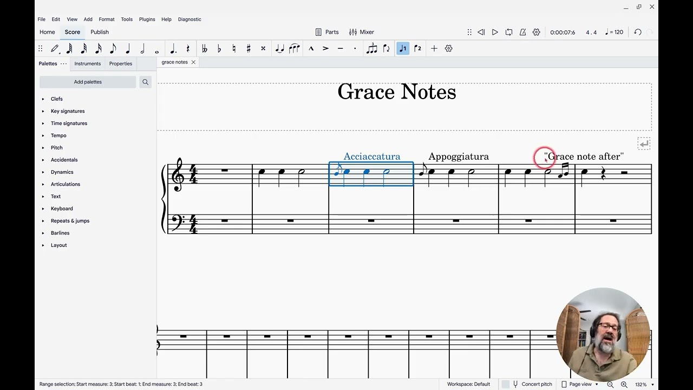Screen dimensions: 693x390
Task: Zoom in the score view
Action: pyautogui.click(x=624, y=384)
